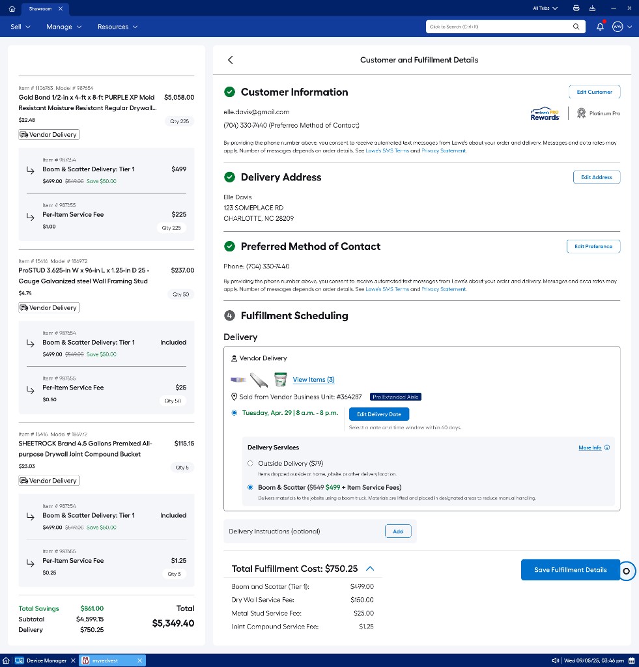The width and height of the screenshot is (639, 667).
Task: Click the Edit Address button
Action: click(x=597, y=177)
